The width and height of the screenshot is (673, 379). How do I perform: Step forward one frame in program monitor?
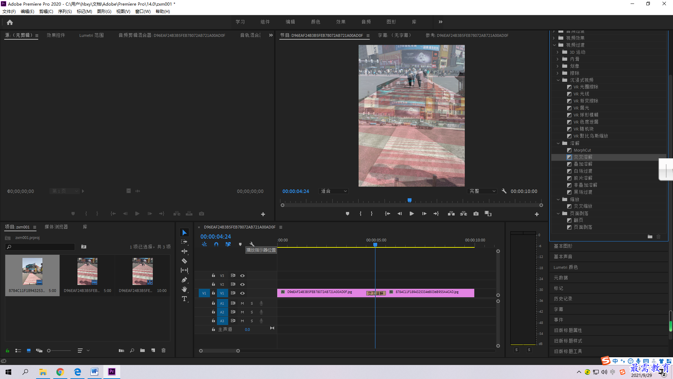click(424, 214)
